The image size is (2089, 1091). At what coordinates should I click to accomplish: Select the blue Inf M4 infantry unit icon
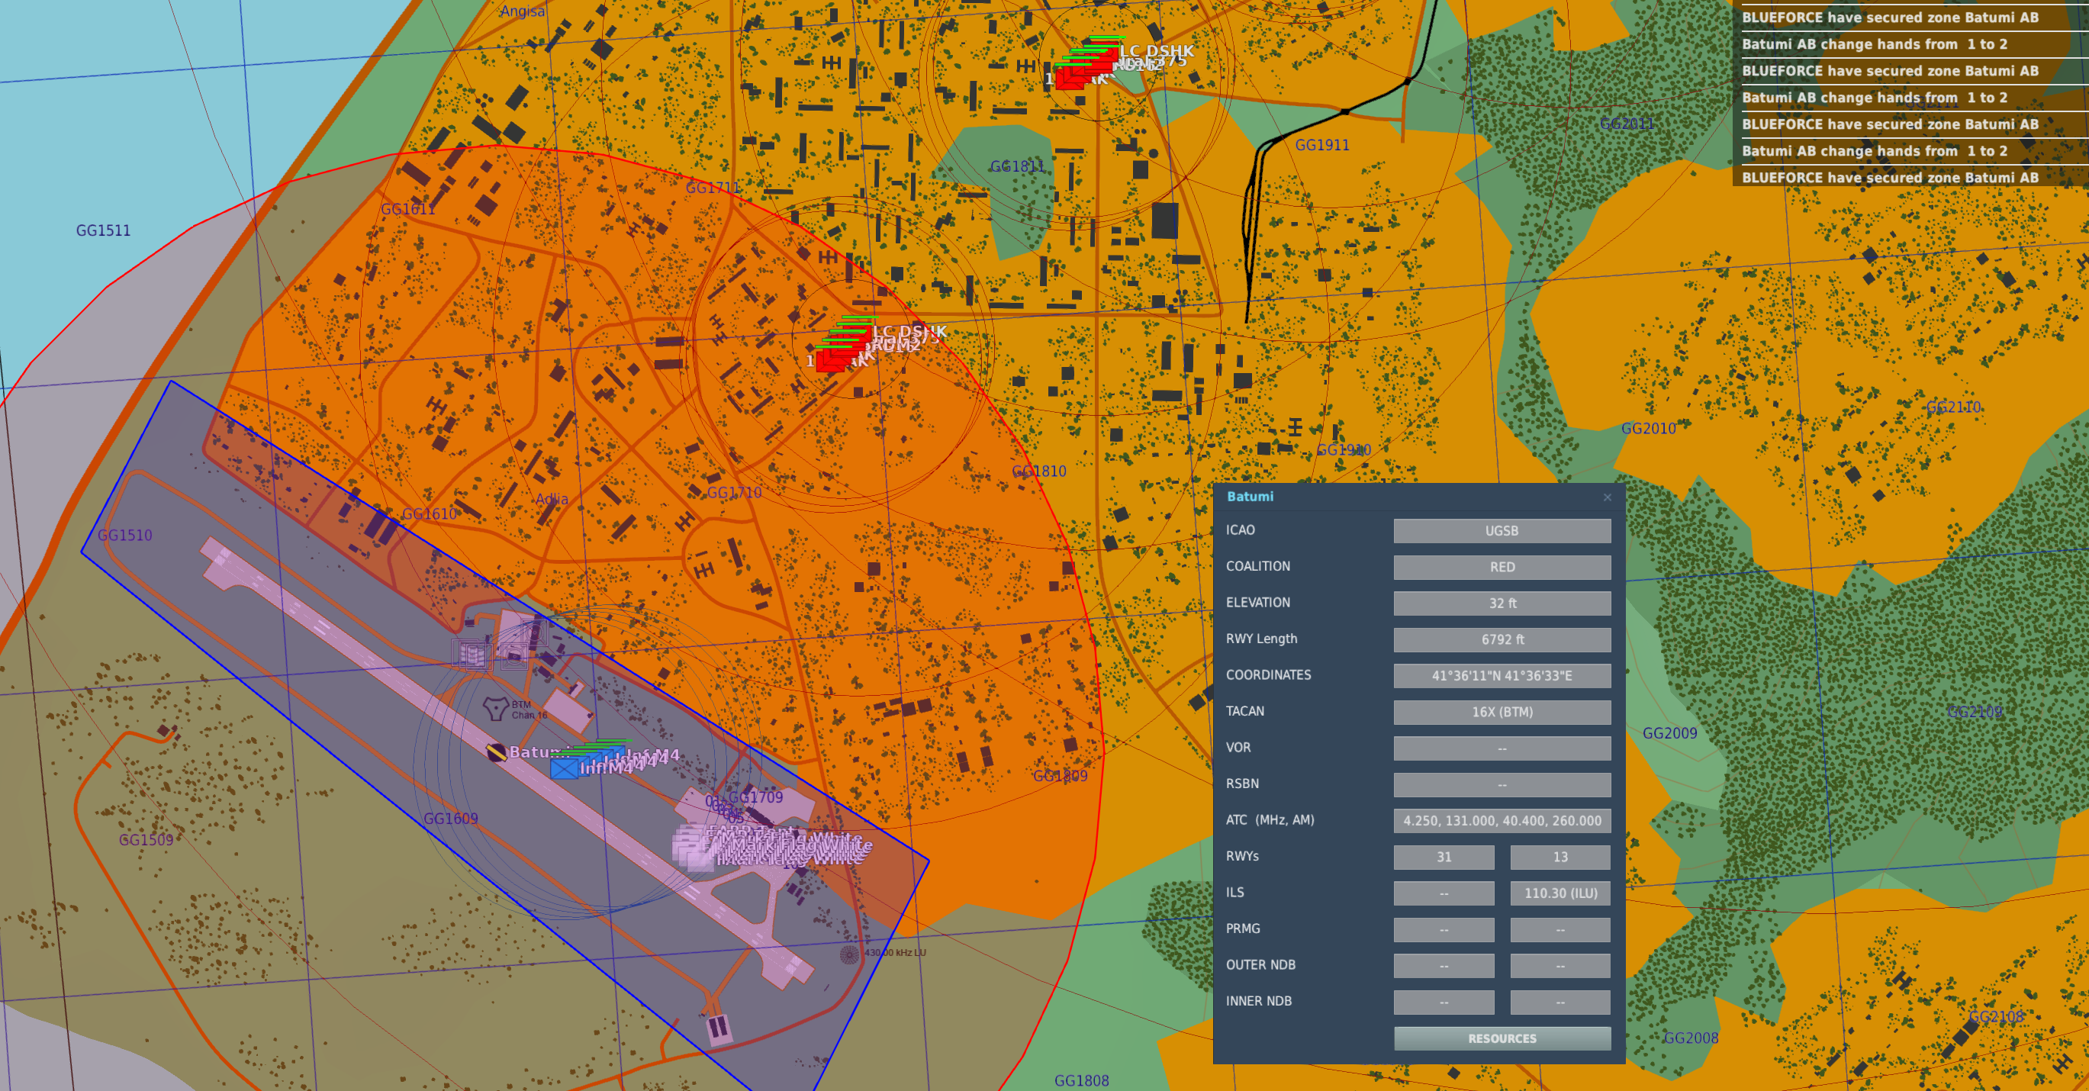(565, 768)
